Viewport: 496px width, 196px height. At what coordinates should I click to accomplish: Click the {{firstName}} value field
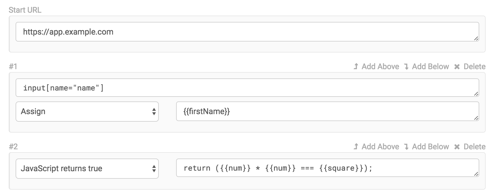click(x=326, y=112)
